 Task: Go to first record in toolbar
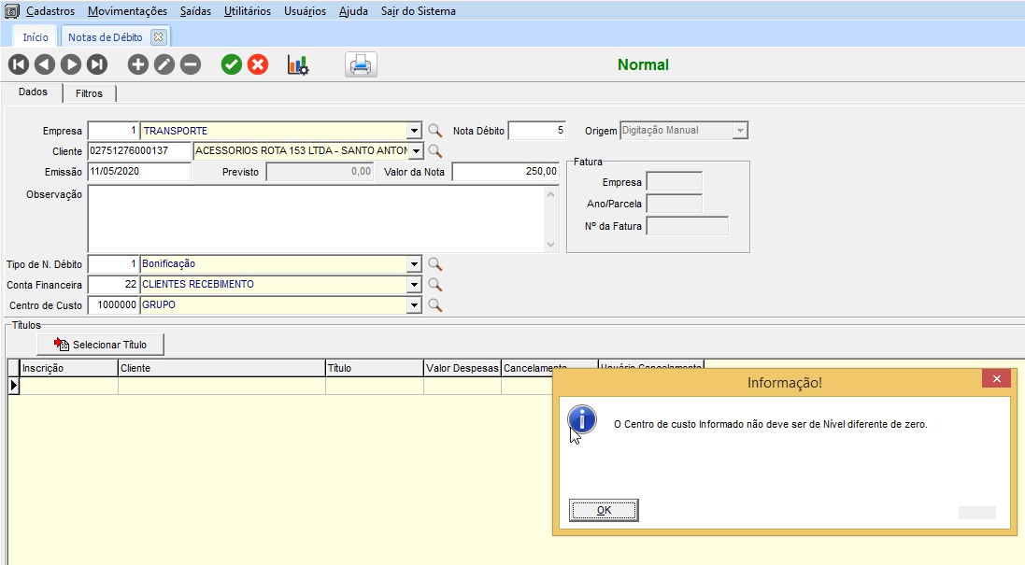coord(19,64)
